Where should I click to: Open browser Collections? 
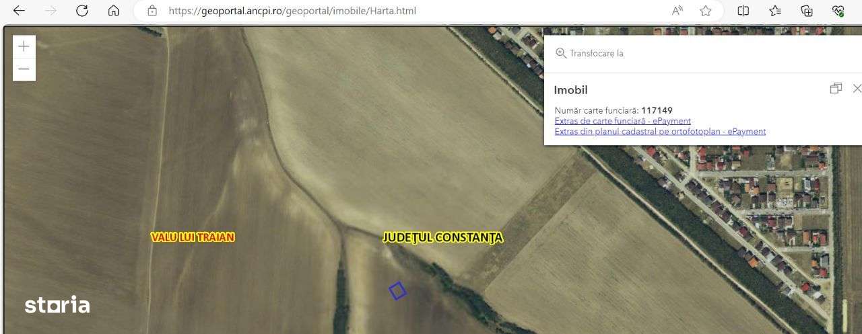[x=807, y=11]
